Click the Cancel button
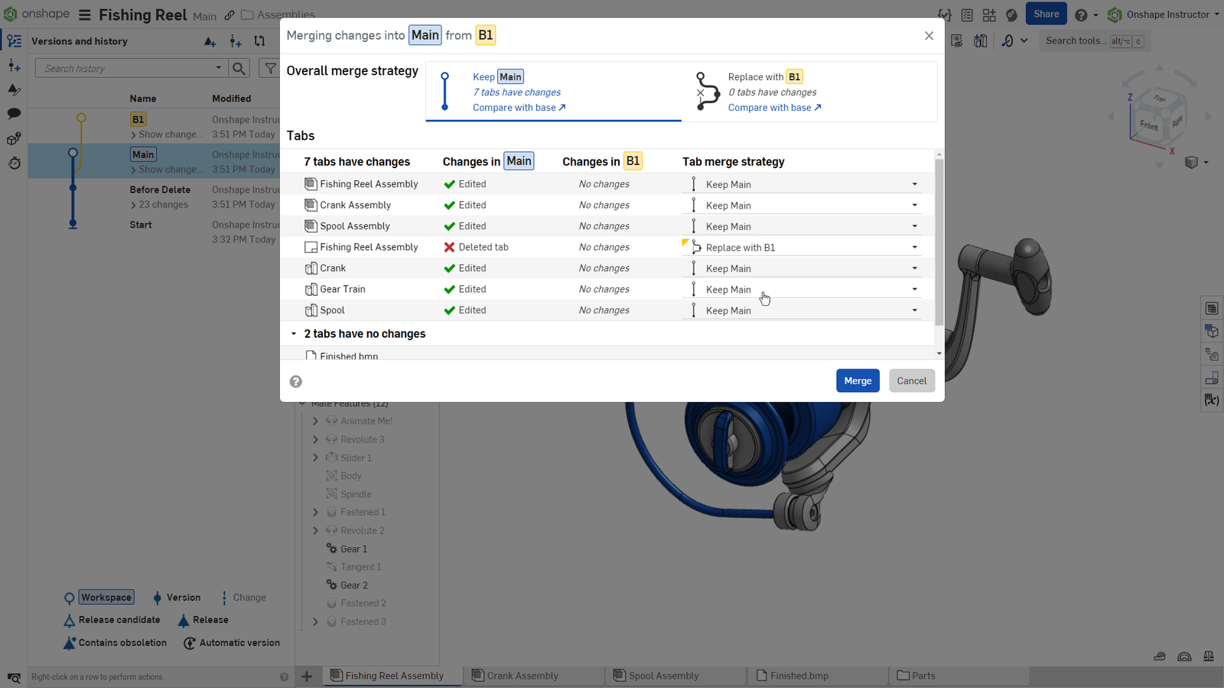This screenshot has width=1224, height=688. point(911,381)
